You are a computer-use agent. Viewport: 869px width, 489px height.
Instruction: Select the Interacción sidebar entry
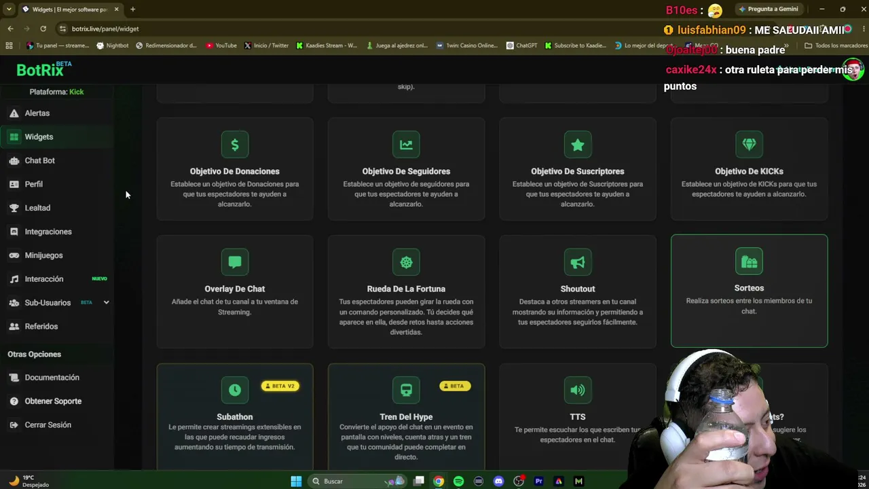click(57, 279)
